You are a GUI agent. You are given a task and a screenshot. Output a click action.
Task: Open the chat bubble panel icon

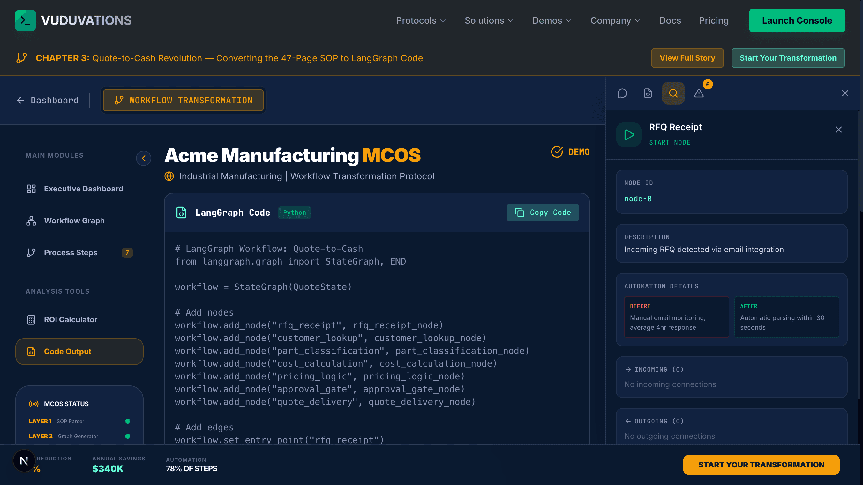coord(622,93)
